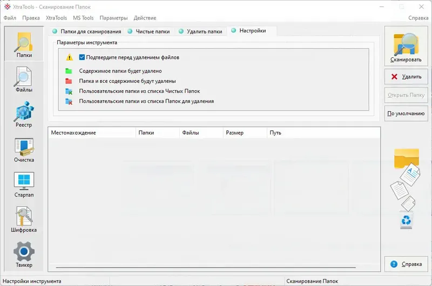Viewport: 432px width, 286px height.
Task: Close the XtraTools window
Action: [x=421, y=6]
